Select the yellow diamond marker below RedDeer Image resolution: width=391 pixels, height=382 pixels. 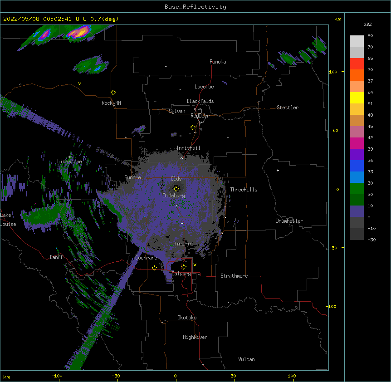click(x=193, y=127)
